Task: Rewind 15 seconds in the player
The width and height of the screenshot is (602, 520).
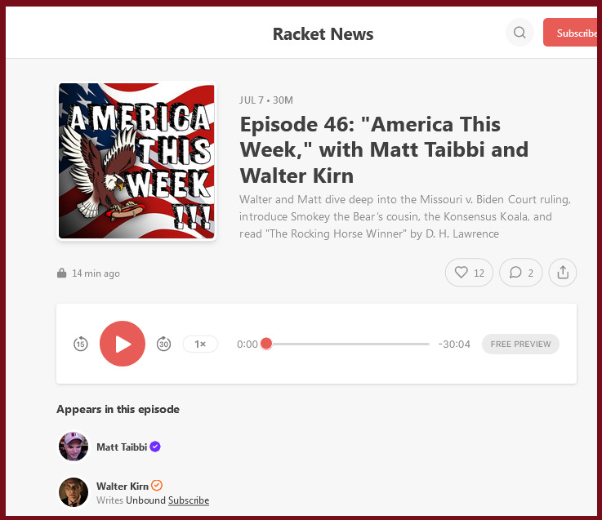Action: [x=81, y=344]
